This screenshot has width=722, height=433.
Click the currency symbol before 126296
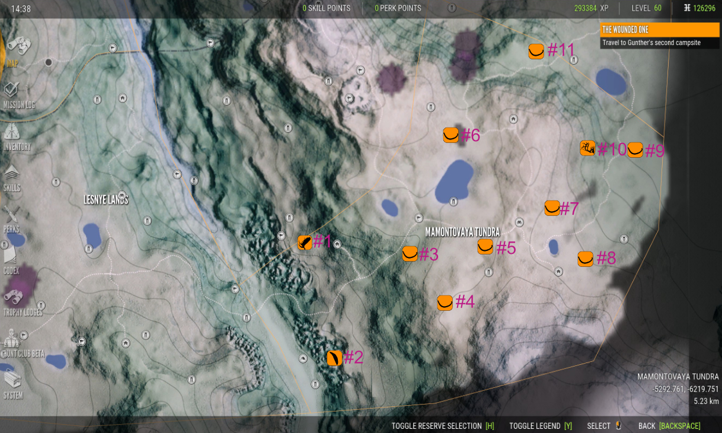pyautogui.click(x=686, y=8)
